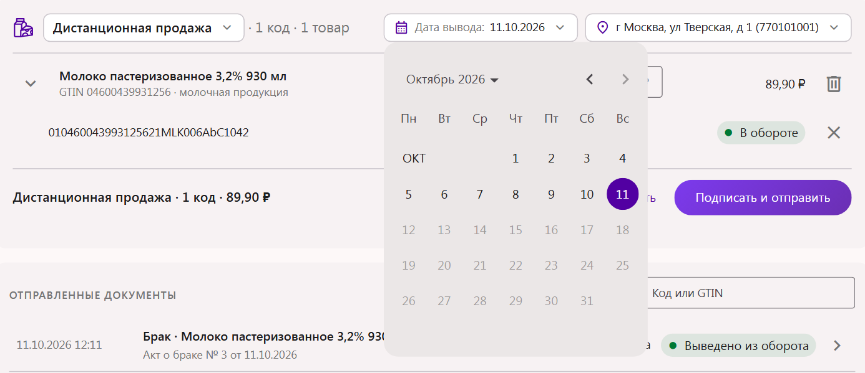Pick October 1 in the calendar

tap(516, 159)
